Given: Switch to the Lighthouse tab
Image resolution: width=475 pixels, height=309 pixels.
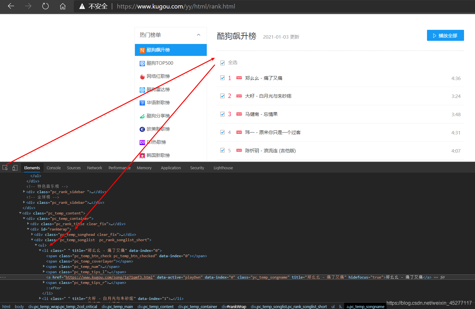Looking at the screenshot, I should pyautogui.click(x=223, y=168).
